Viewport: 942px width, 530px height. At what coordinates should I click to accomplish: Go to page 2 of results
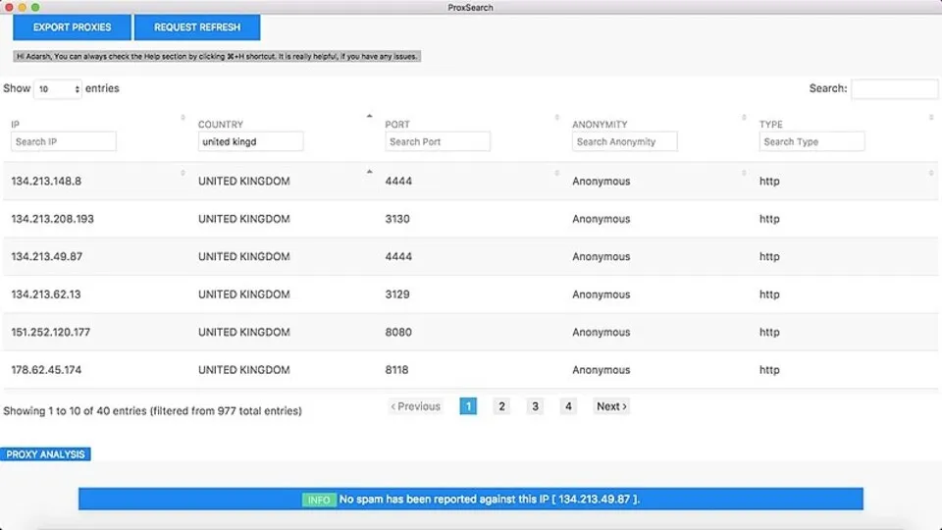[501, 406]
